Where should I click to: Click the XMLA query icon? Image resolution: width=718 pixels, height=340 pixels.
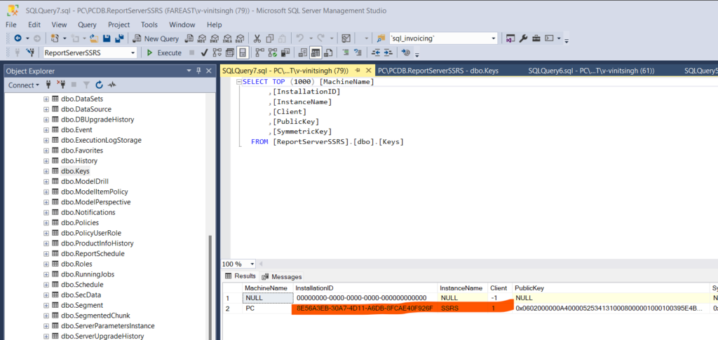click(x=226, y=39)
